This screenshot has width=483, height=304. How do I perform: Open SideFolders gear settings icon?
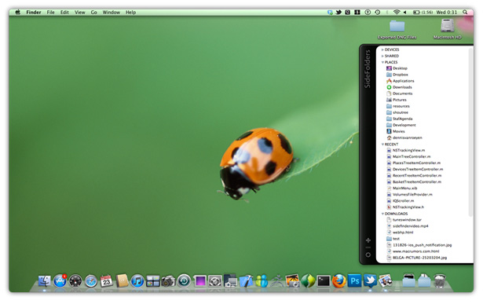tap(368, 255)
